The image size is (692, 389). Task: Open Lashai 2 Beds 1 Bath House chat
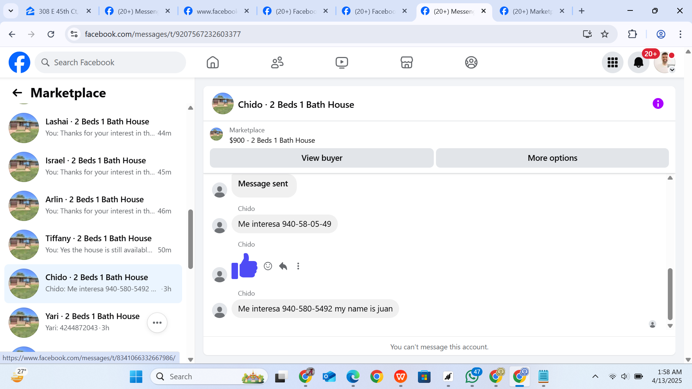point(93,128)
